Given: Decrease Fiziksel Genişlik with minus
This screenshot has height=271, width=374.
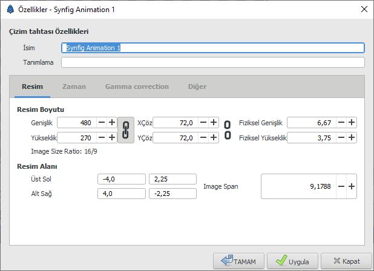Looking at the screenshot, I should (341, 123).
